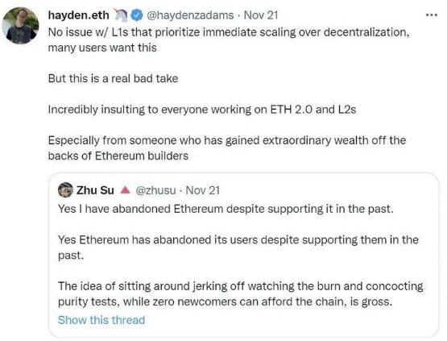The image size is (447, 341).
Task: Click the Zhu Su display name
Action: [x=95, y=190]
